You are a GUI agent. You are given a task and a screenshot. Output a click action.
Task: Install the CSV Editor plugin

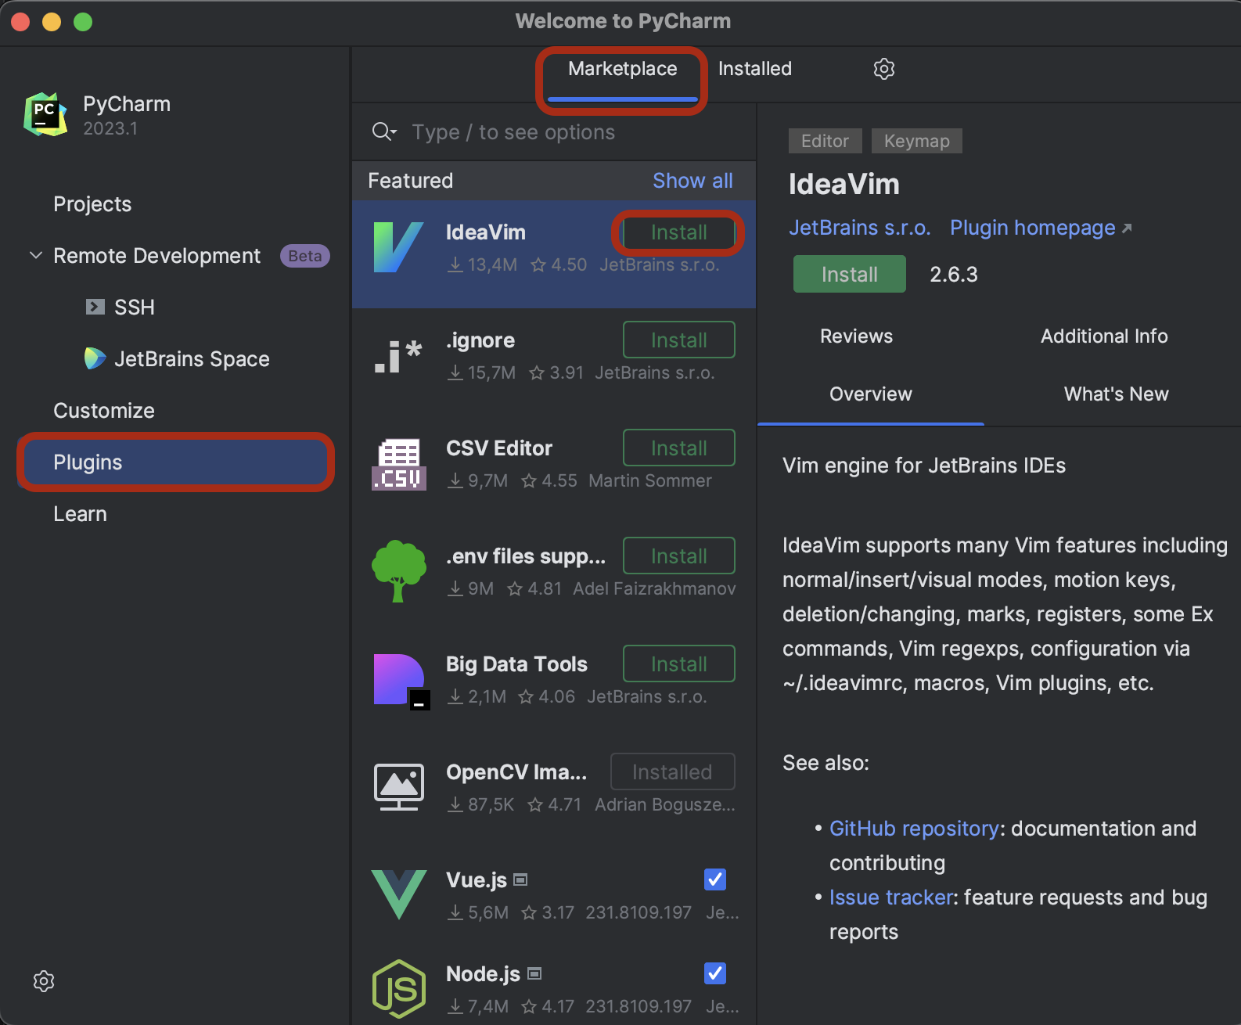678,448
